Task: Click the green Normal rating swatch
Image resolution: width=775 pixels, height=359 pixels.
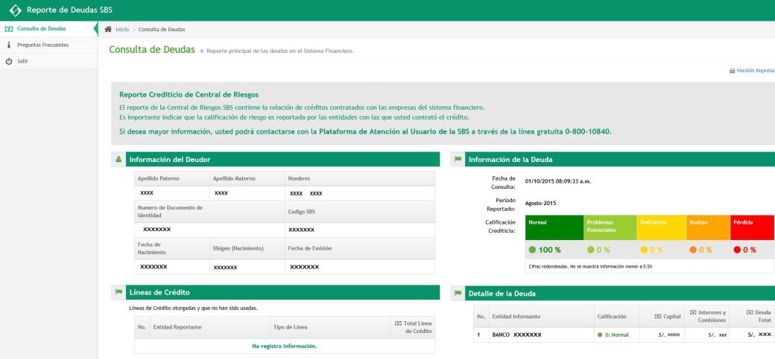Action: coord(554,227)
